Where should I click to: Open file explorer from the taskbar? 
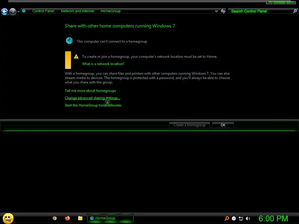click(80, 218)
